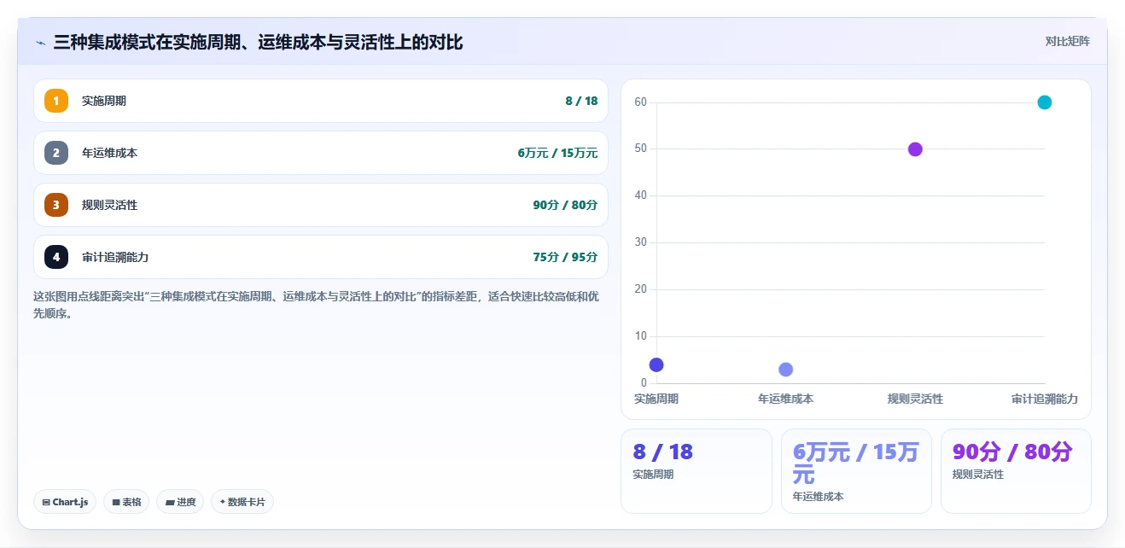
Task: Click the 90分 / 80分 list value
Action: (x=565, y=205)
